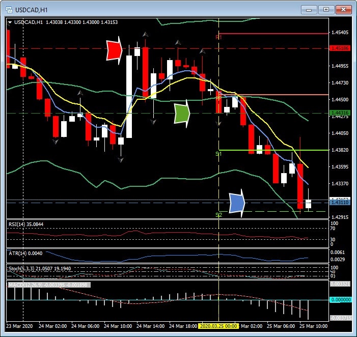The image size is (357, 337).
Task: Select the S2 support pivot label
Action: [218, 215]
